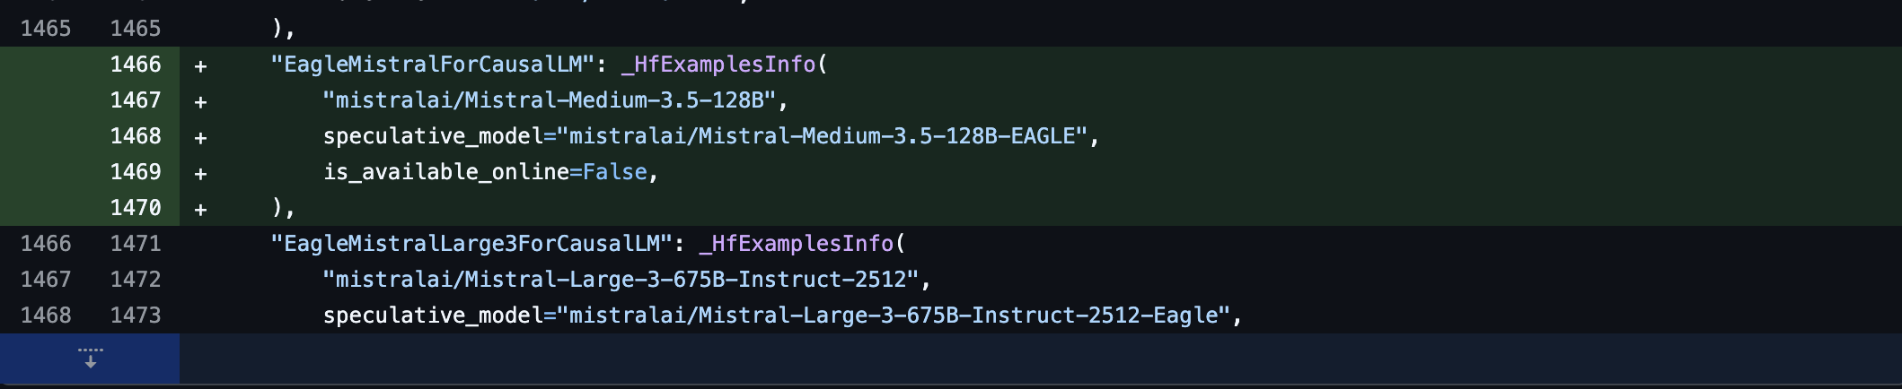
Task: Click old line number 1467
Action: 46,280
